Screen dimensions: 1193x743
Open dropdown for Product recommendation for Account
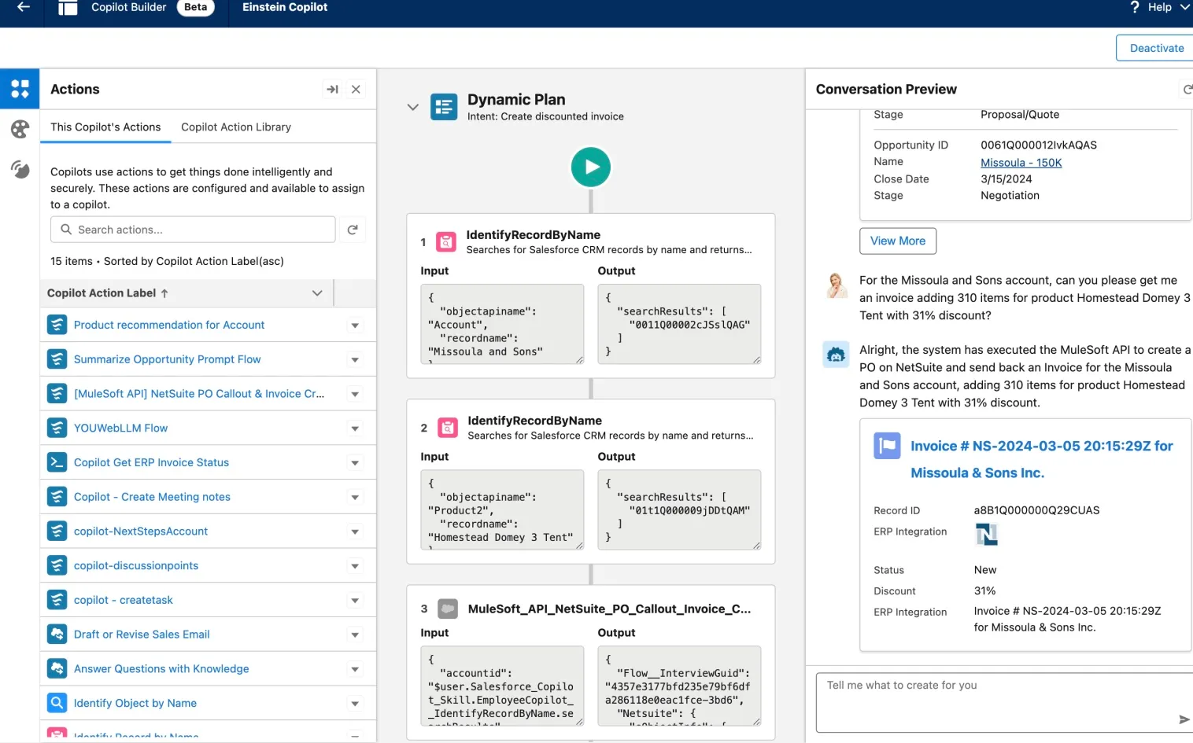pyautogui.click(x=355, y=326)
